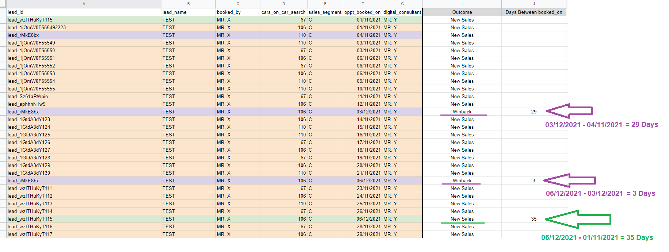Click Winback outcome next to value 3
Image resolution: width=669 pixels, height=252 pixels.
pos(462,181)
